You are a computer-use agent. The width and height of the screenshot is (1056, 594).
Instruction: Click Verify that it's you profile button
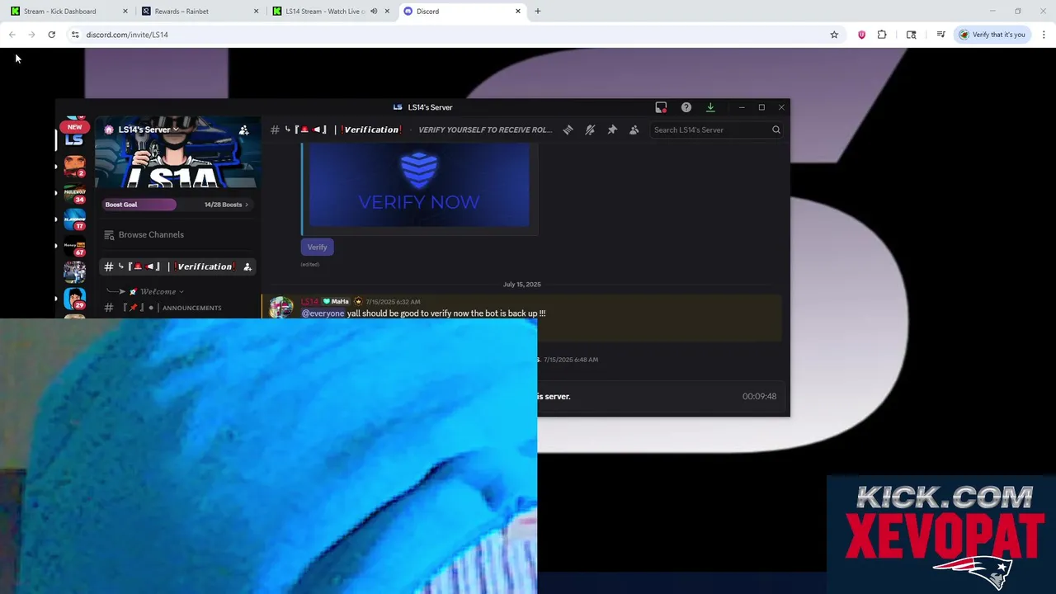tap(992, 35)
